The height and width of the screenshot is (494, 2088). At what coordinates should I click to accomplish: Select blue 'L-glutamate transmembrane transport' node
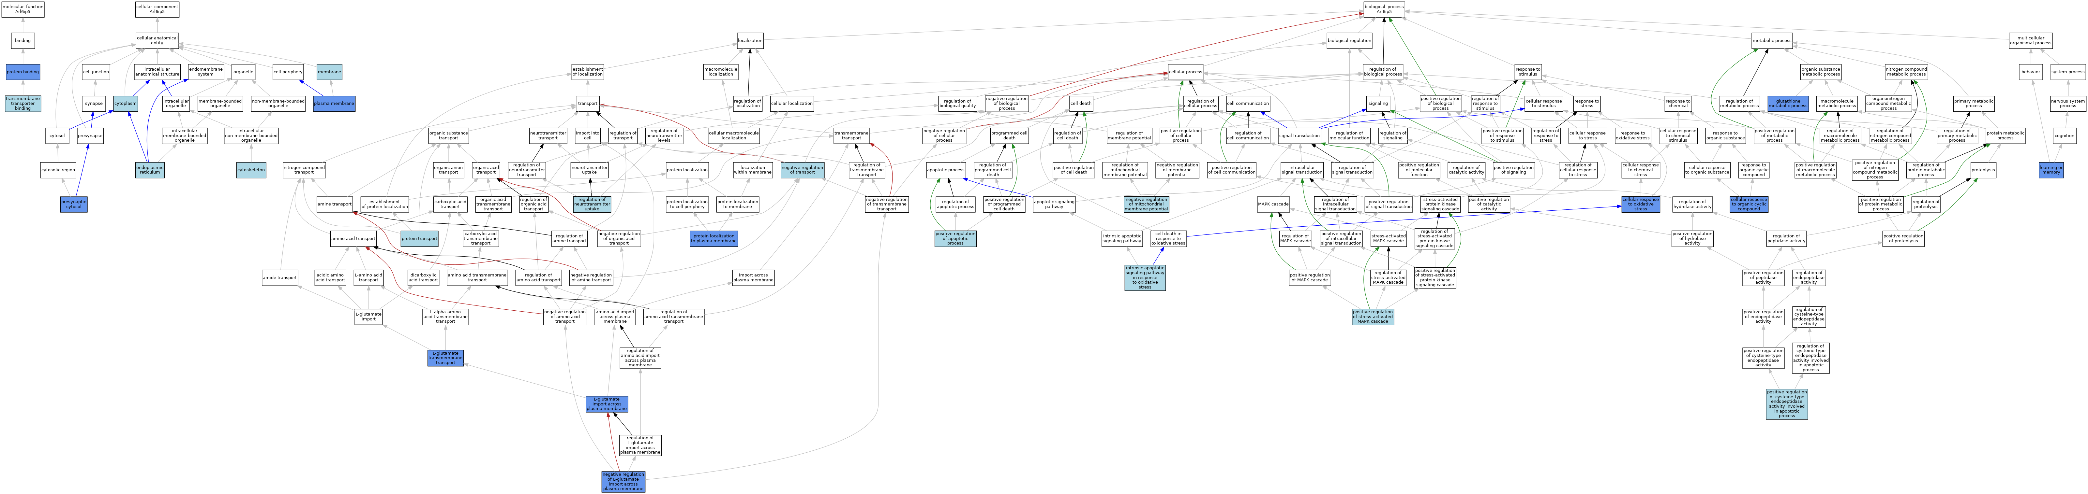(446, 358)
